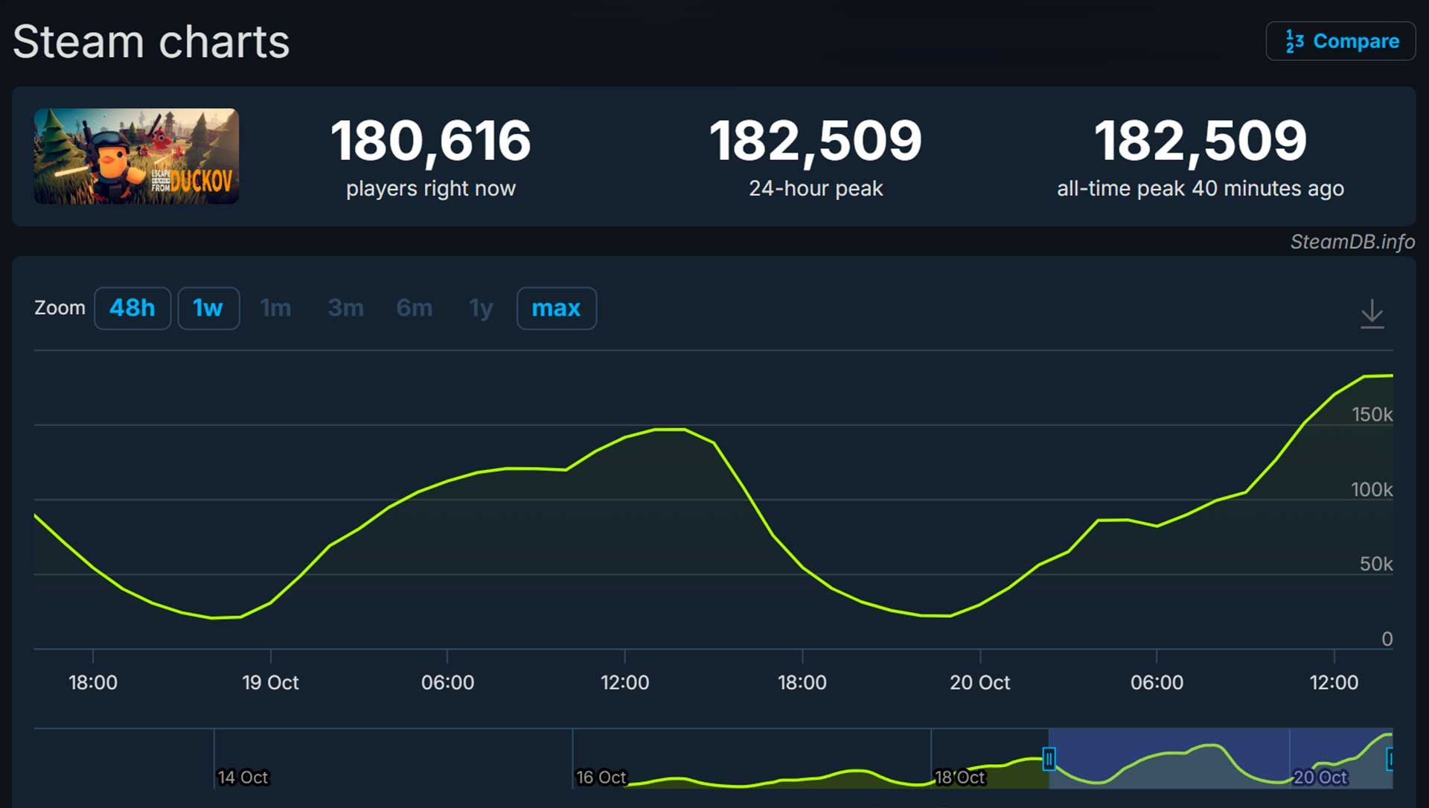The width and height of the screenshot is (1429, 808).
Task: Choose the 1m zoom option
Action: 275,308
